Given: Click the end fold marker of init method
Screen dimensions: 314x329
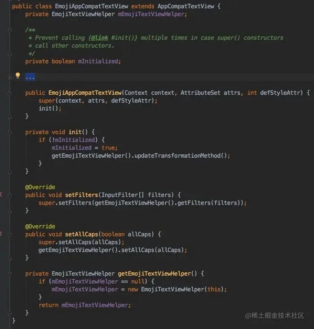Looking at the screenshot, I should [9, 172].
